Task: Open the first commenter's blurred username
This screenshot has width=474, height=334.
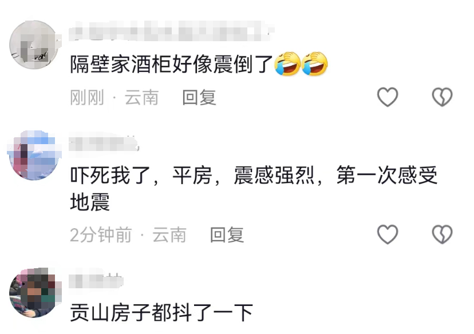Action: [171, 31]
